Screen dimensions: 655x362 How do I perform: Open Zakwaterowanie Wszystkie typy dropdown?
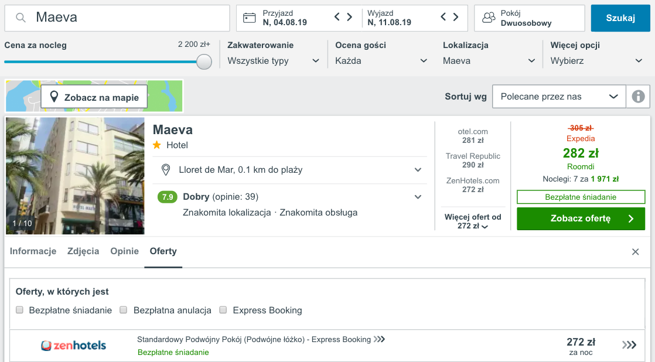[x=274, y=61]
